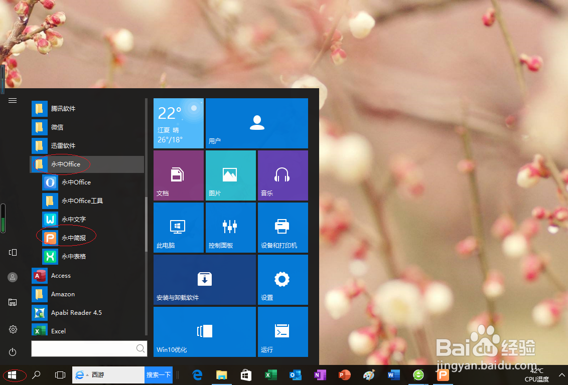Open the 文档 tile
Screen dimensions: 568x385
pos(179,175)
